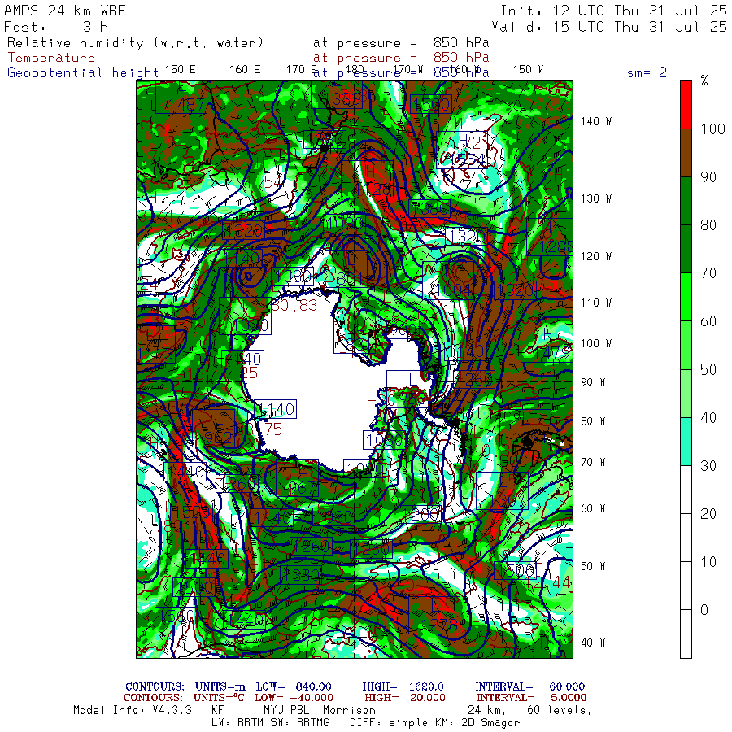Screen dimensions: 732x732
Task: Click the 'Valid: 15 UTC Thu 31 Jul 25' line
Action: [x=609, y=27]
